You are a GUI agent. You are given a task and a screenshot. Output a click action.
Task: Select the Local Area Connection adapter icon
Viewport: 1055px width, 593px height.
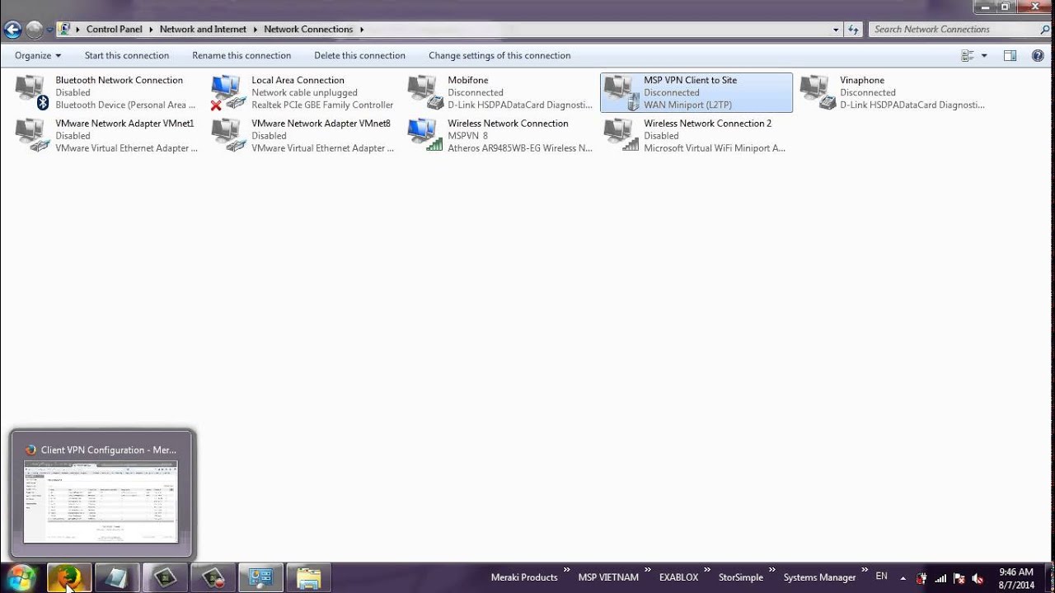click(x=229, y=92)
